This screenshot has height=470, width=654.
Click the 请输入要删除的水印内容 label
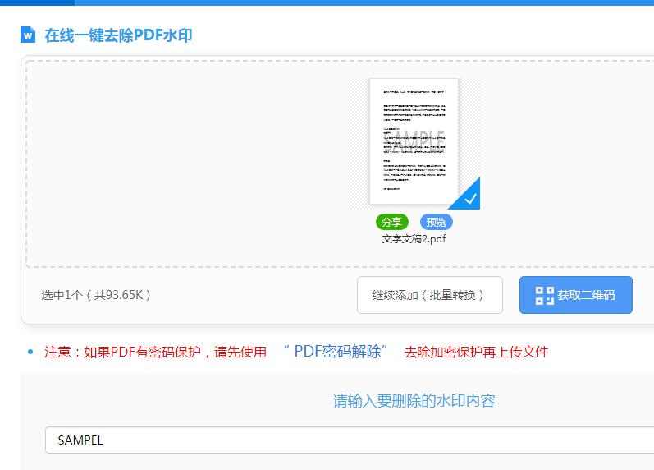tap(414, 401)
